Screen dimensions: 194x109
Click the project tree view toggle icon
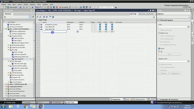(30, 17)
